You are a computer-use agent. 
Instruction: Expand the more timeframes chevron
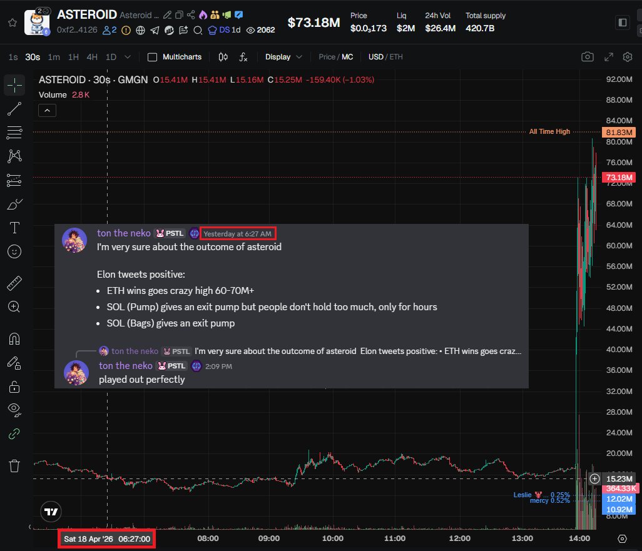point(128,57)
